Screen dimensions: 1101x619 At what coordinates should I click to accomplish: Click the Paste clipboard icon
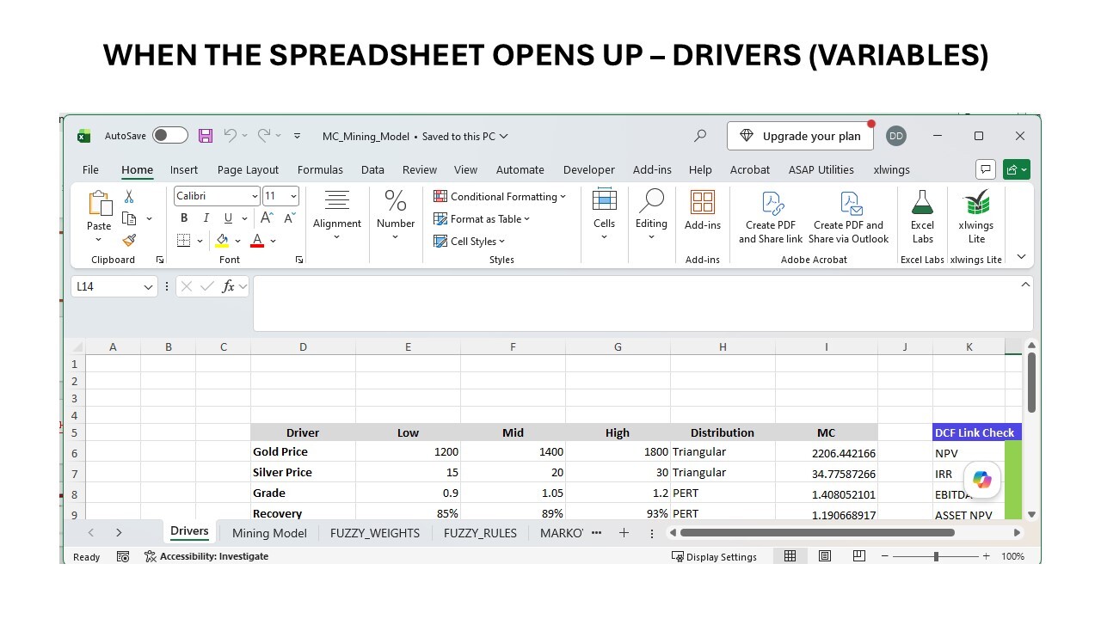(99, 205)
